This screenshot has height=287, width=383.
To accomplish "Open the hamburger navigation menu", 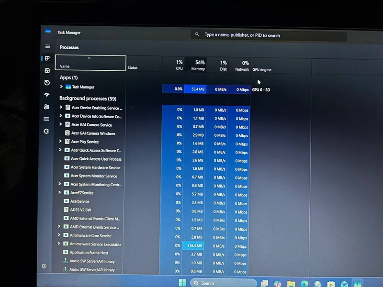I will 47,46.
